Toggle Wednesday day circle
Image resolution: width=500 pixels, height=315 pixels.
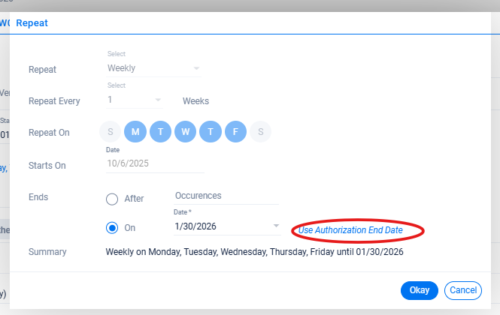point(186,133)
